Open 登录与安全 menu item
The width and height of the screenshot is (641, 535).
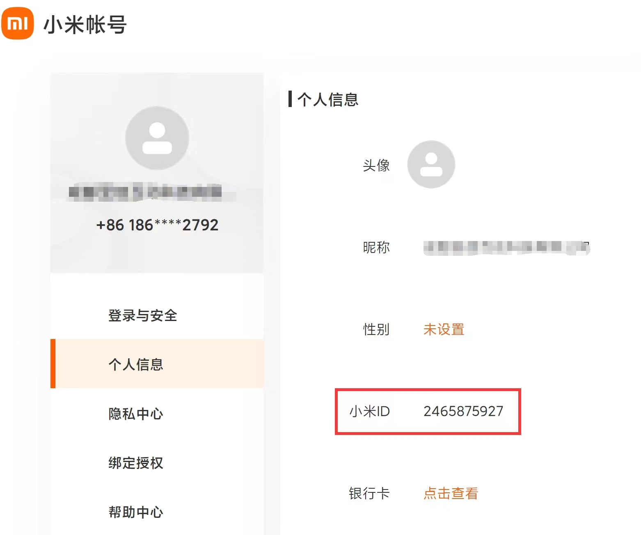point(142,315)
